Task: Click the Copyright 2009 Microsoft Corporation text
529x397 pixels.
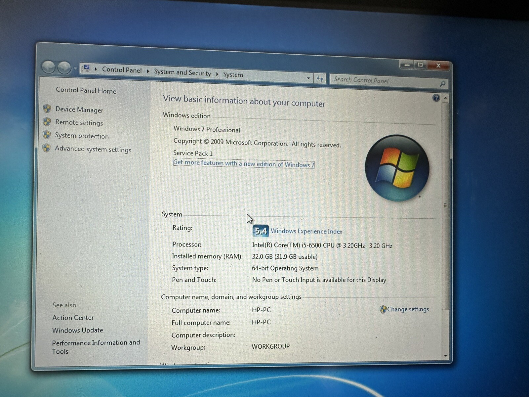Action: pos(257,143)
